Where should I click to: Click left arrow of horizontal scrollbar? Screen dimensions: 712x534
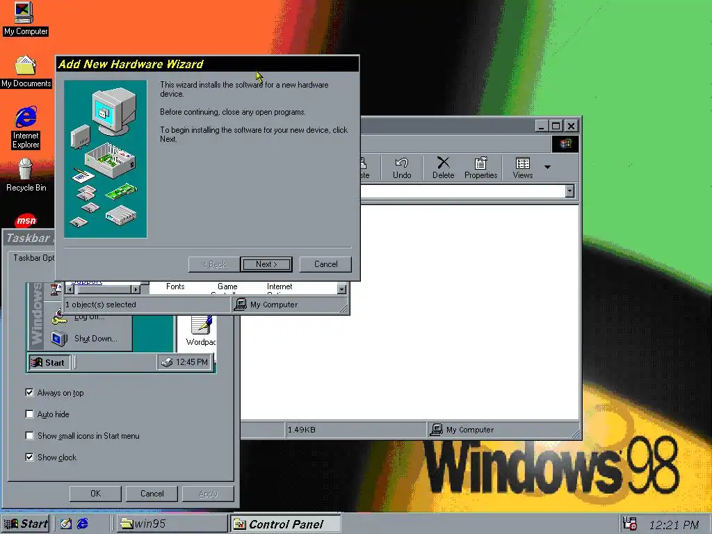[x=70, y=289]
